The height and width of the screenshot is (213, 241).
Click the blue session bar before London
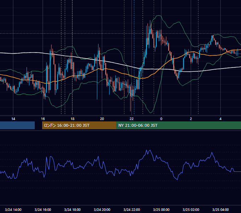click(x=17, y=125)
